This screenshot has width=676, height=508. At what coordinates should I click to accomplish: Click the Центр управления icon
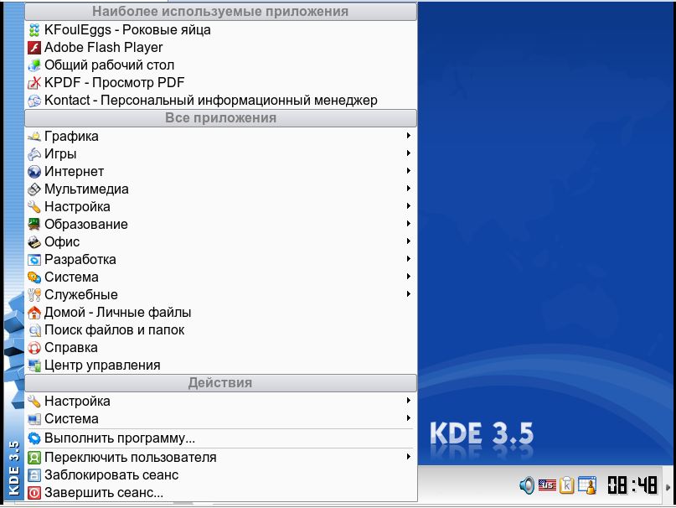coord(34,365)
